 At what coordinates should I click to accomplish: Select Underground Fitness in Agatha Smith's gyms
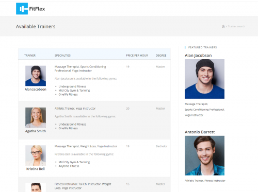(72, 124)
